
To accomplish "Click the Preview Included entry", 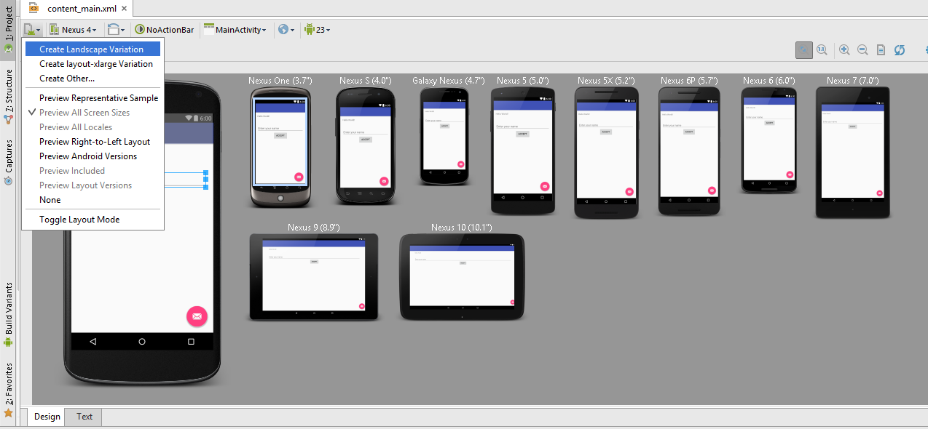I will click(93, 171).
